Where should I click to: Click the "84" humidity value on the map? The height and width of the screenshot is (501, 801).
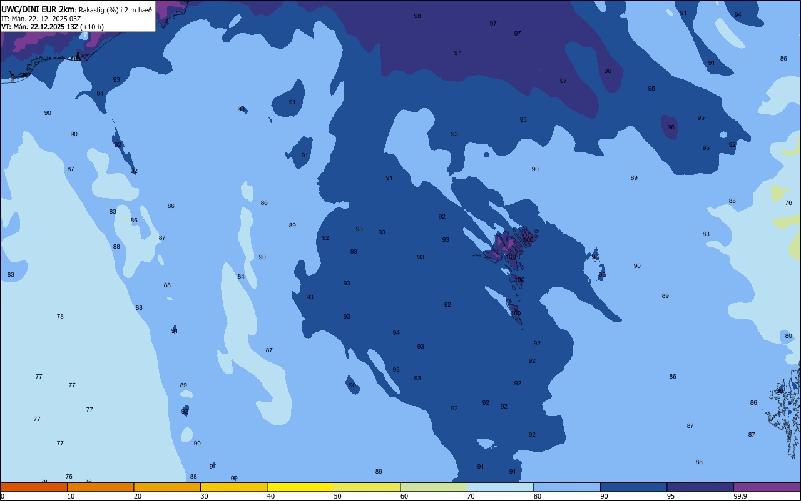click(x=241, y=277)
